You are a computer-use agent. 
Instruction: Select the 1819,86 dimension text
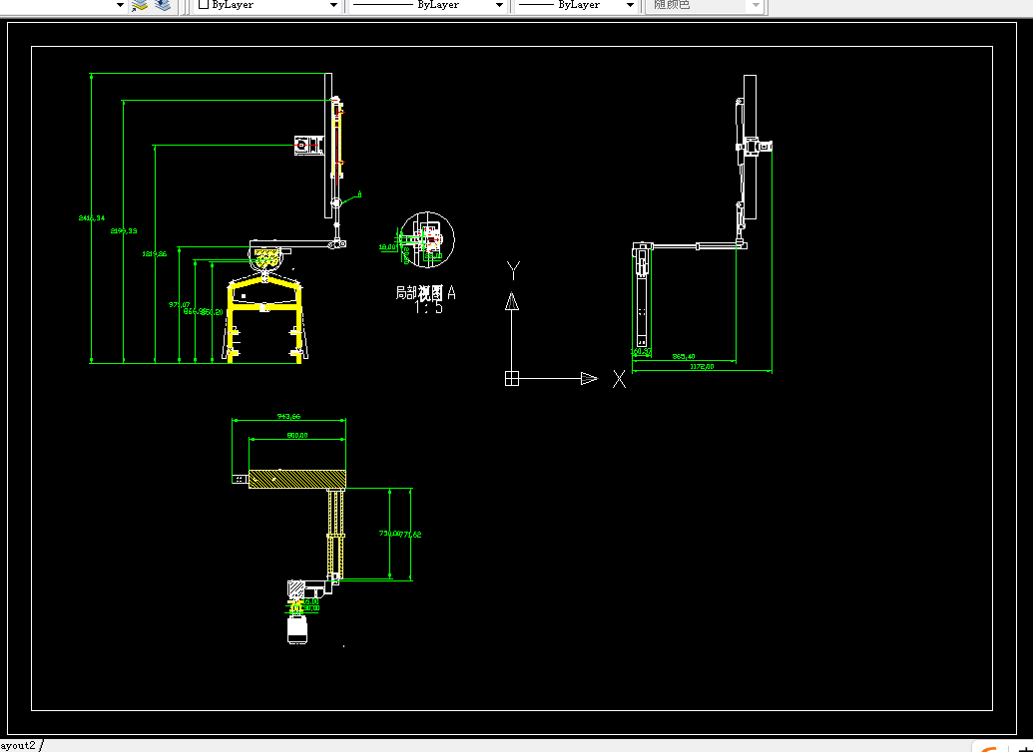(154, 253)
